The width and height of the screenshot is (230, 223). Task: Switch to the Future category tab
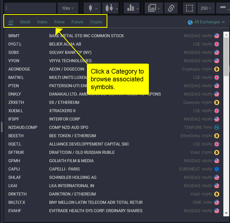pos(77,22)
